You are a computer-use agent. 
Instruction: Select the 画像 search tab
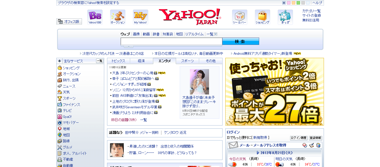coord(136,34)
